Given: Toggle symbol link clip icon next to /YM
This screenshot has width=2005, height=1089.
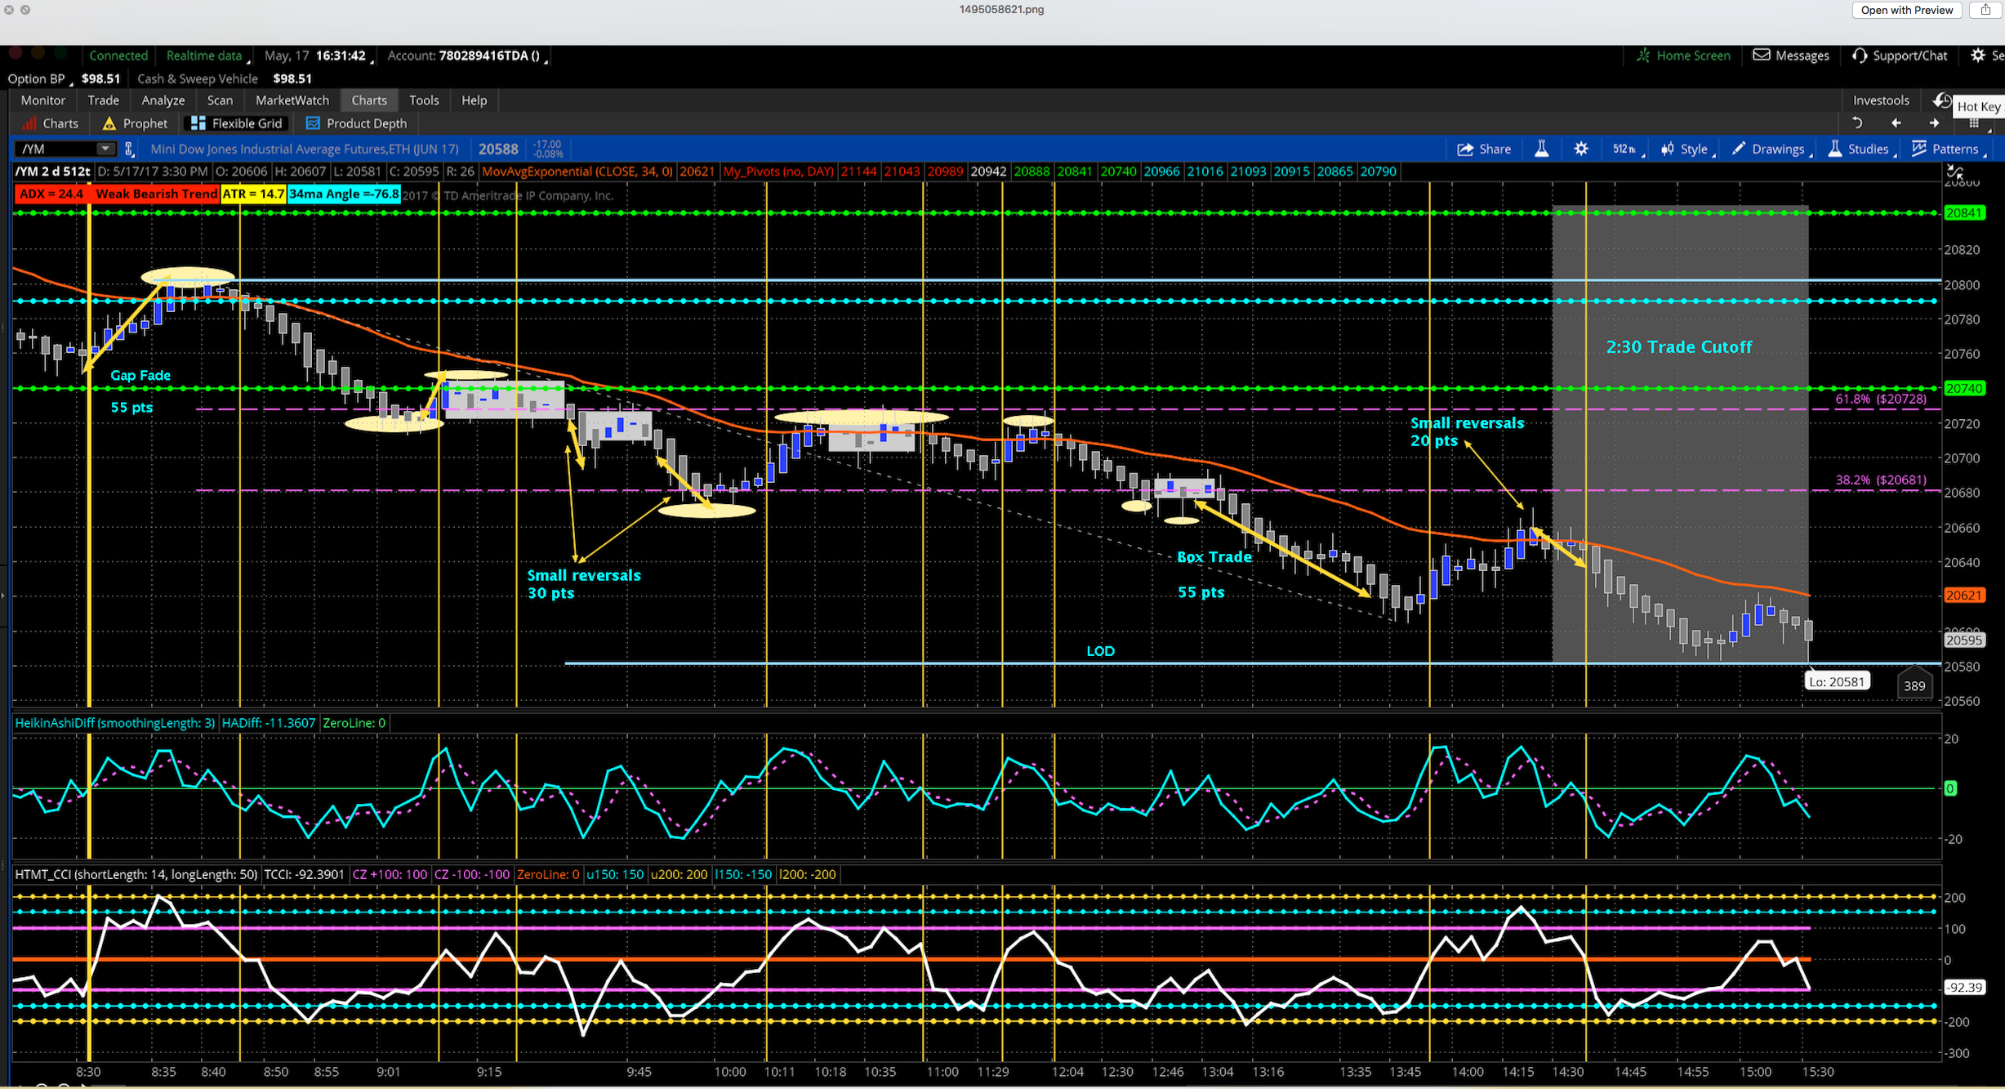Looking at the screenshot, I should [x=129, y=149].
